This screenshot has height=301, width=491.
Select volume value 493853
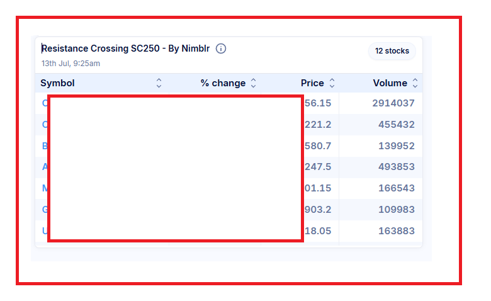pyautogui.click(x=397, y=167)
